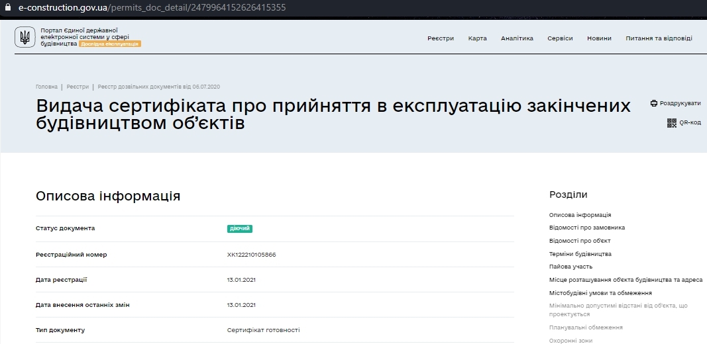Click the Ukrainian trident portal logo
Screen dimensions: 707x344
pyautogui.click(x=25, y=37)
